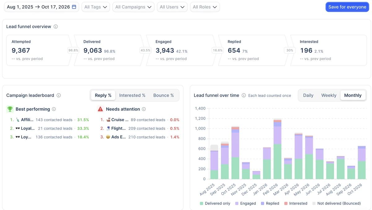Viewport: 372px width, 210px height.
Task: Click Save for everyone button
Action: click(347, 7)
